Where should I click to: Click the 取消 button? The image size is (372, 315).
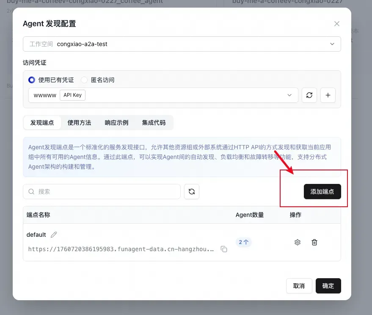click(x=299, y=286)
